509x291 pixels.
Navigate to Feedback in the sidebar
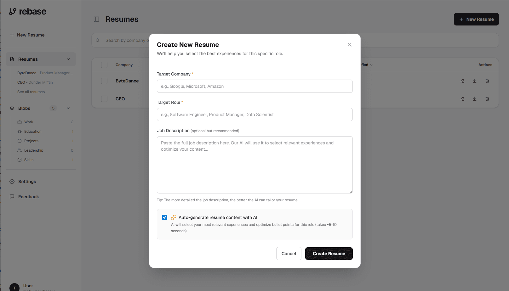(x=28, y=196)
